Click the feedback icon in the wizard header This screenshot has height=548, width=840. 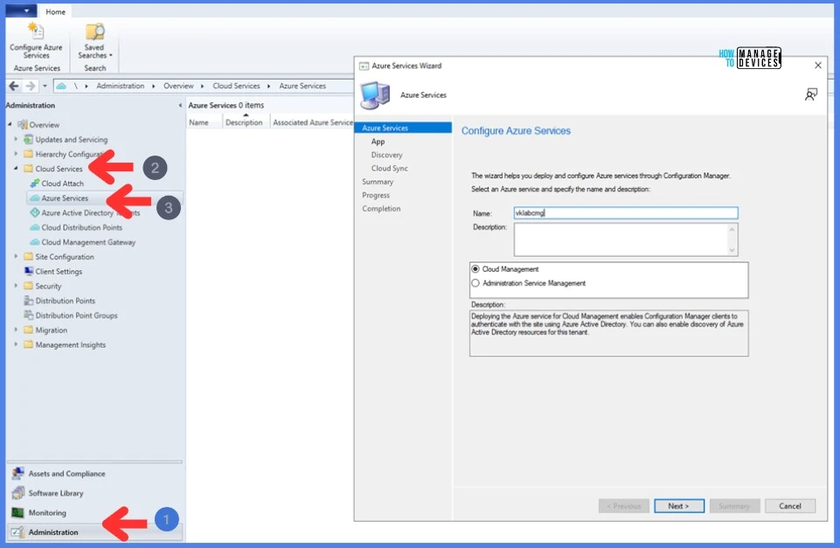click(x=810, y=94)
